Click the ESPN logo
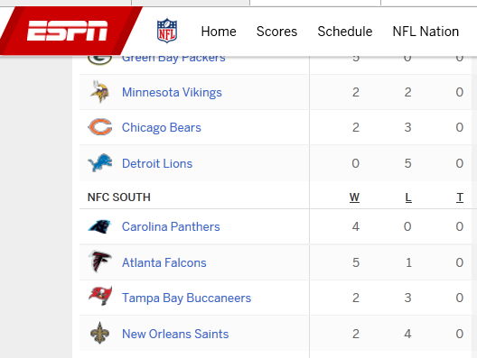The width and height of the screenshot is (477, 358). (67, 31)
